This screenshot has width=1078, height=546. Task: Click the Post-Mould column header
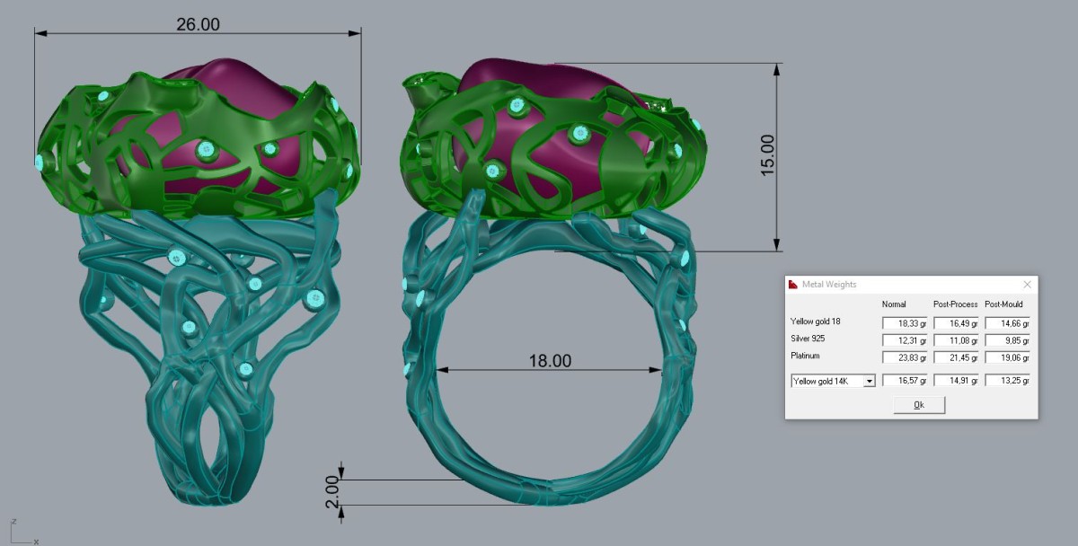[1004, 304]
